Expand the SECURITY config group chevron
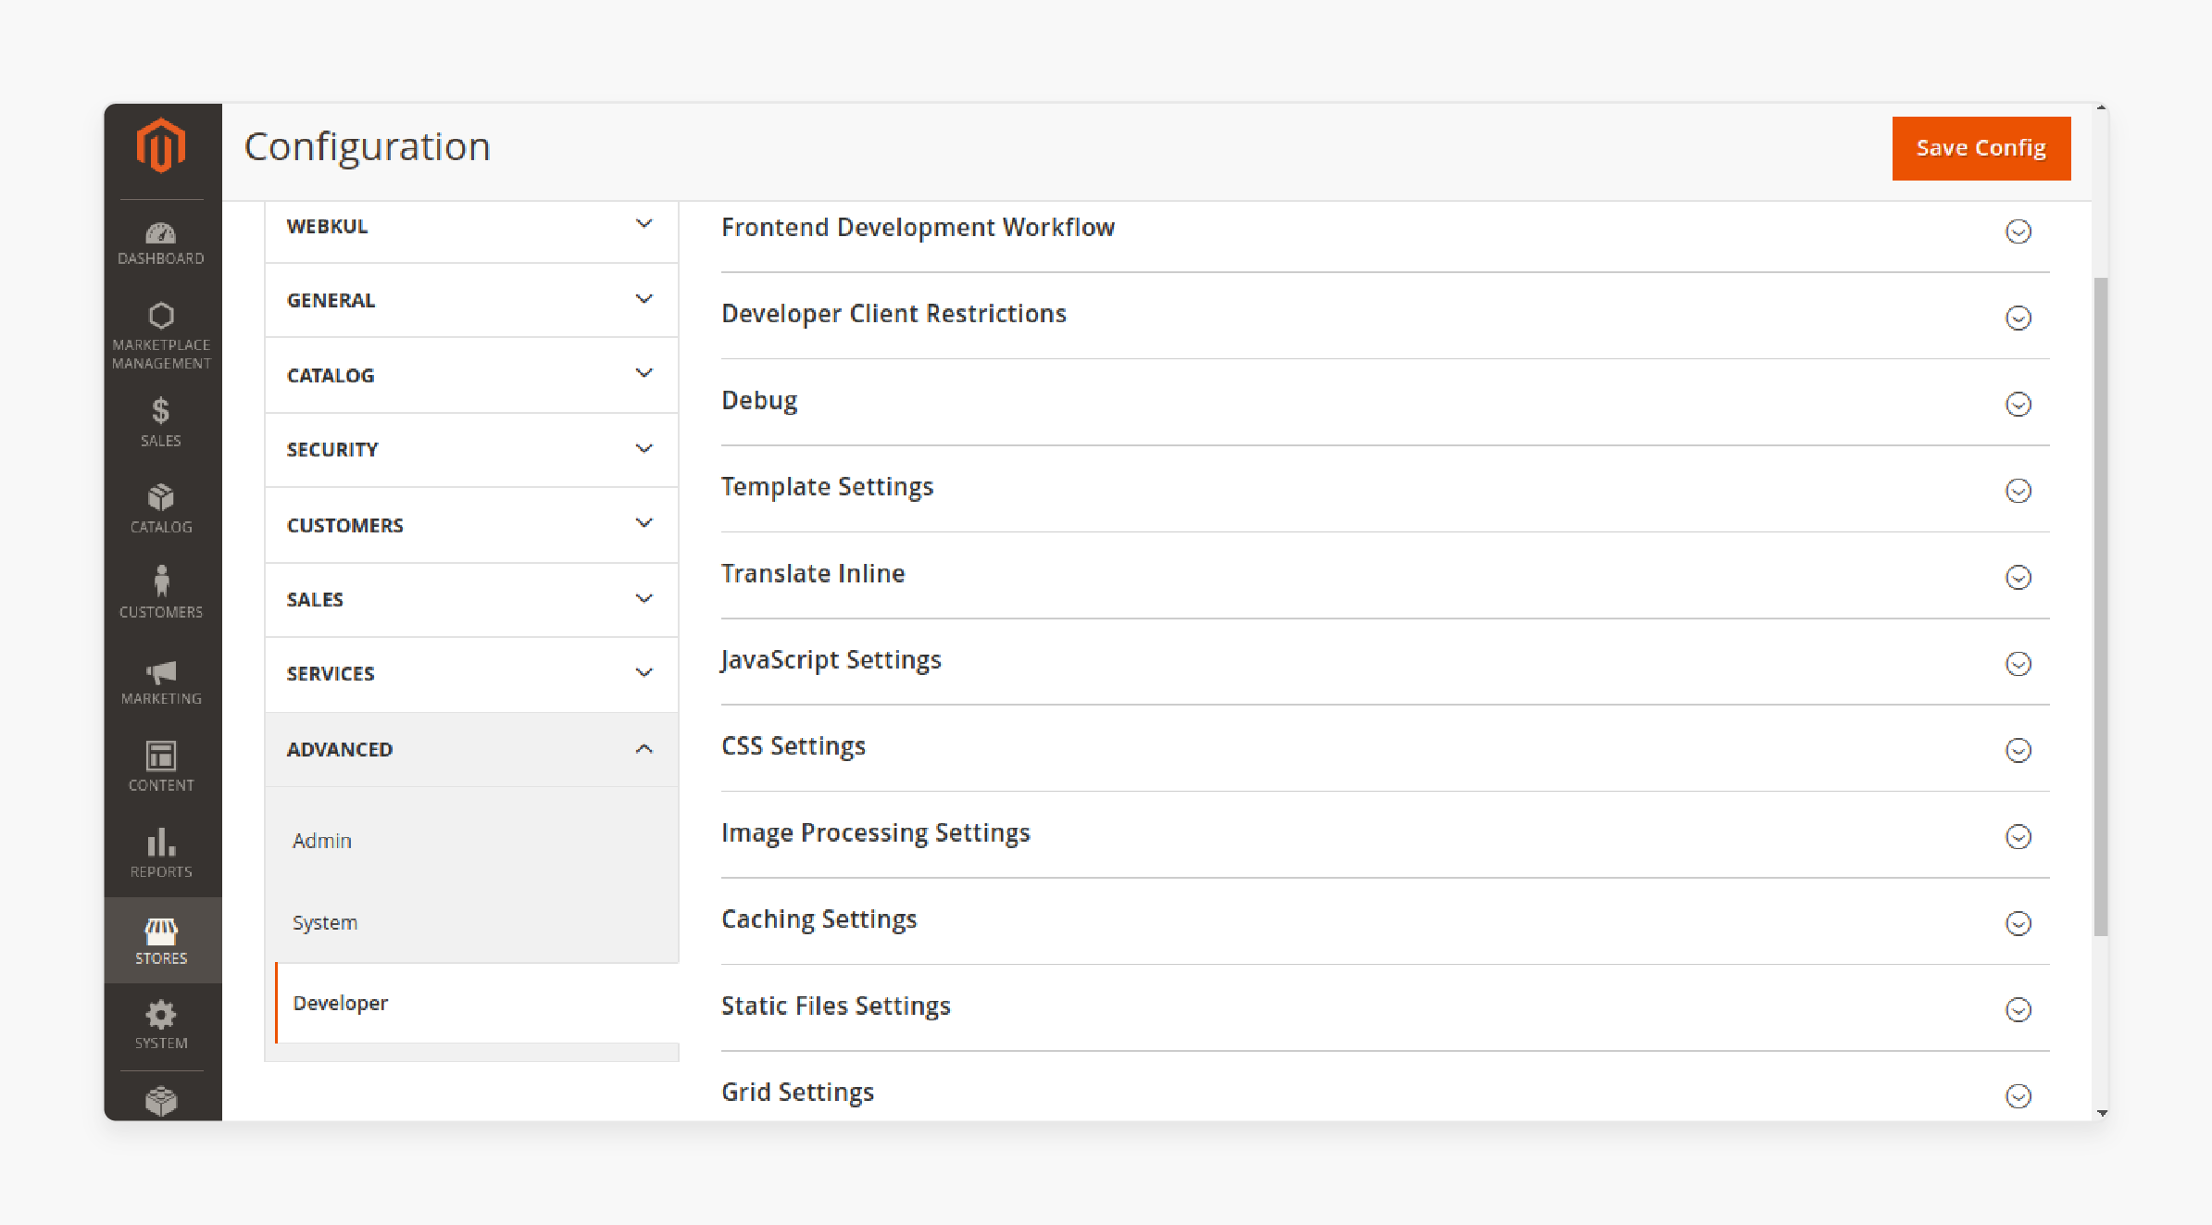The width and height of the screenshot is (2212, 1225). click(644, 449)
